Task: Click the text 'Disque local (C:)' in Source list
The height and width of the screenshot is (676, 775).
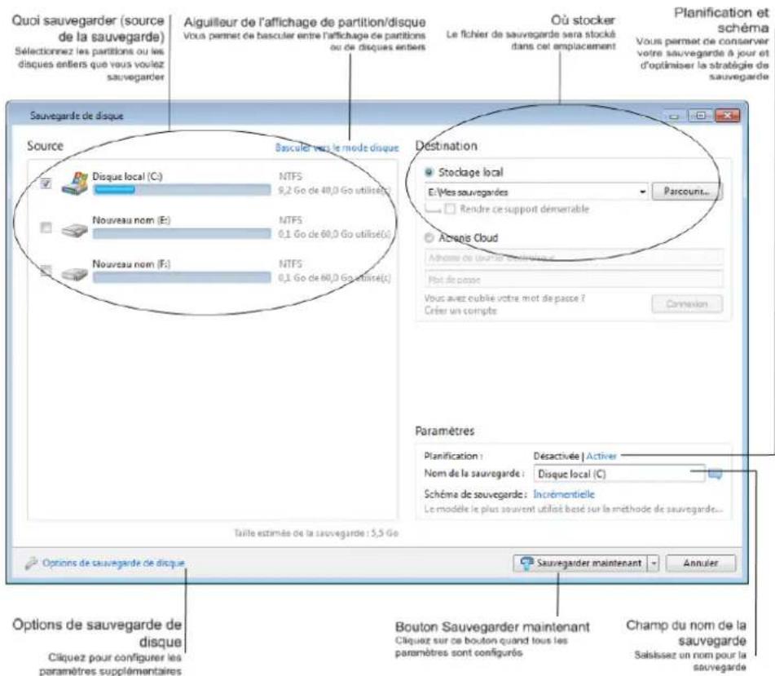Action: pos(127,176)
